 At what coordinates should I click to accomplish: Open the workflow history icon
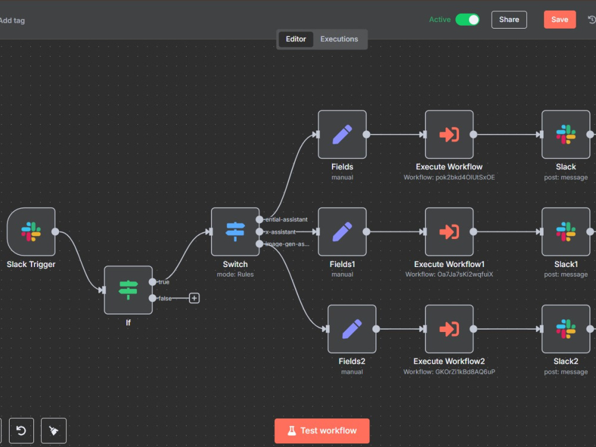(x=592, y=20)
